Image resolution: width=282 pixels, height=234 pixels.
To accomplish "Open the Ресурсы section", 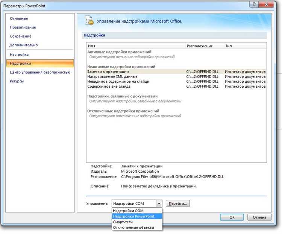I will click(17, 81).
